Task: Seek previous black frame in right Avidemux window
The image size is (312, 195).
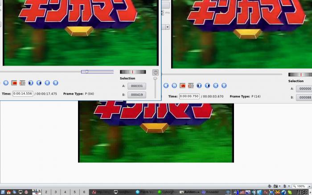Action: (x=199, y=86)
